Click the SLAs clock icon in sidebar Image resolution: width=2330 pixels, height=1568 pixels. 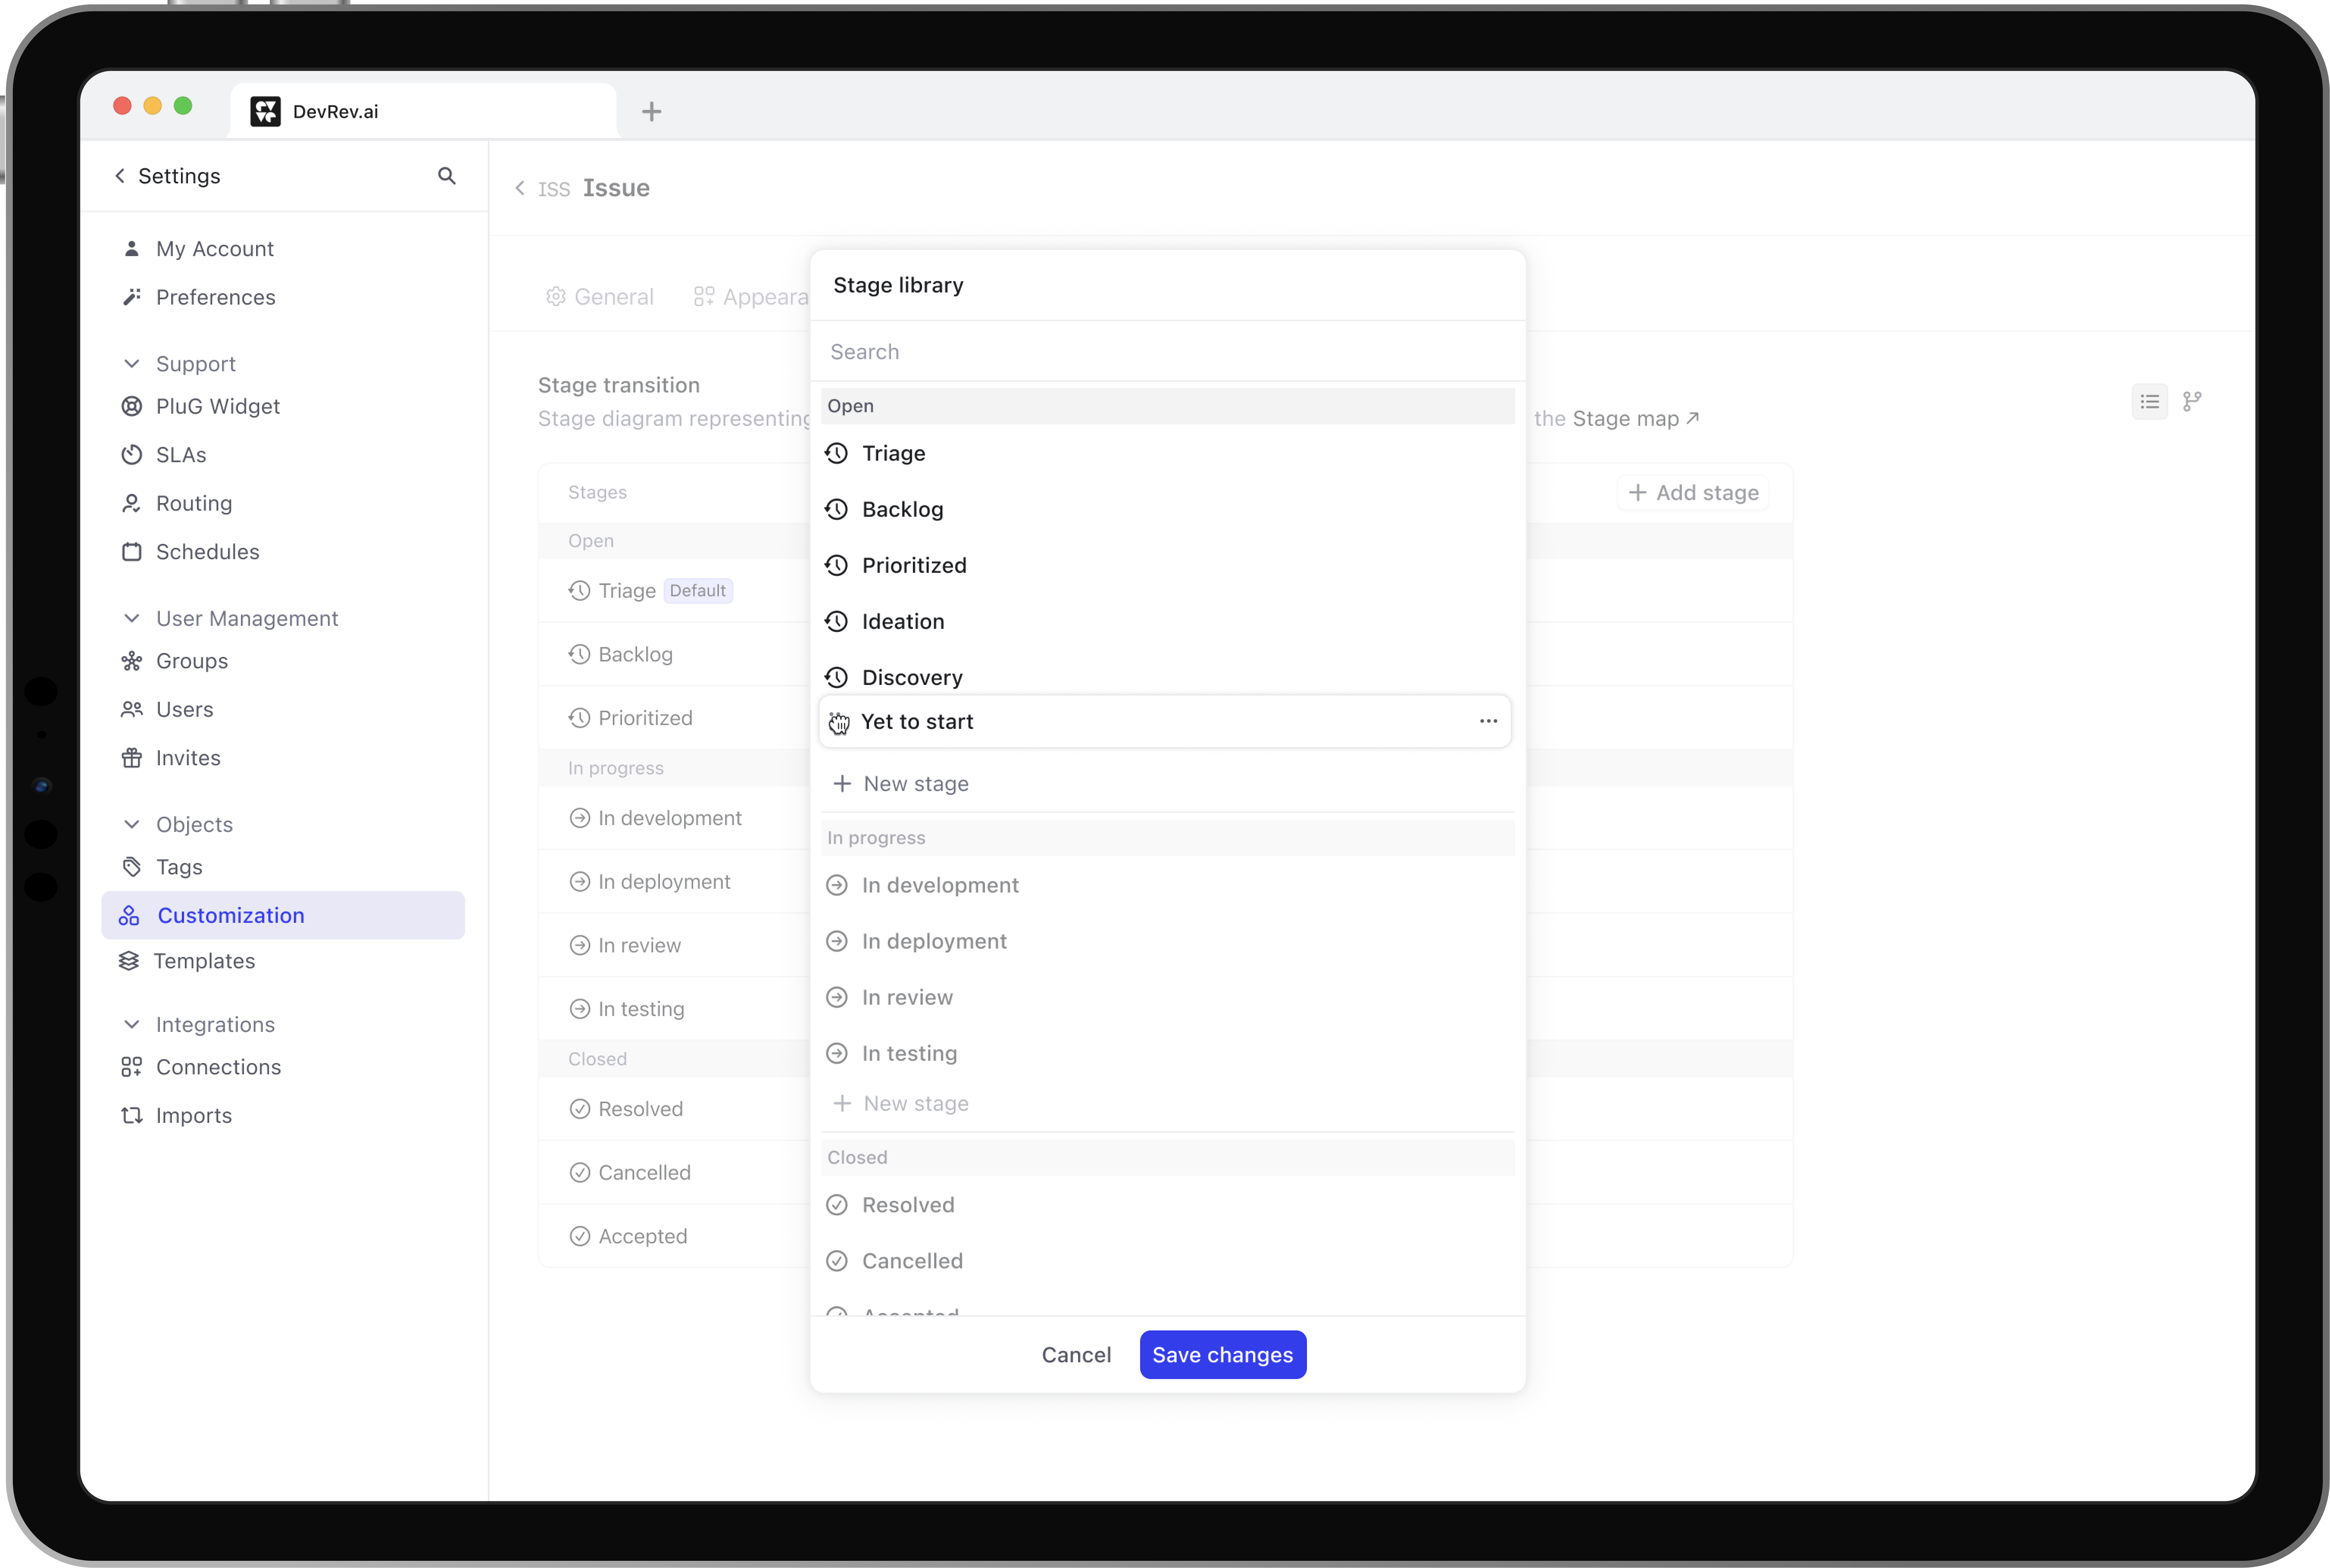point(131,455)
